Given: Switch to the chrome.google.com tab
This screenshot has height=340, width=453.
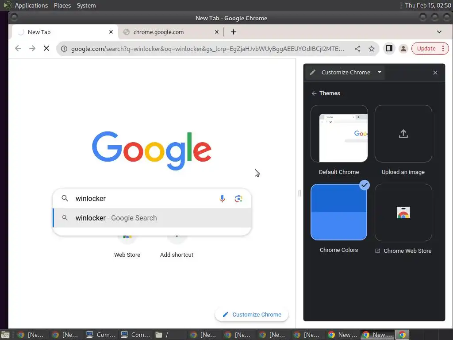Looking at the screenshot, I should 171,32.
